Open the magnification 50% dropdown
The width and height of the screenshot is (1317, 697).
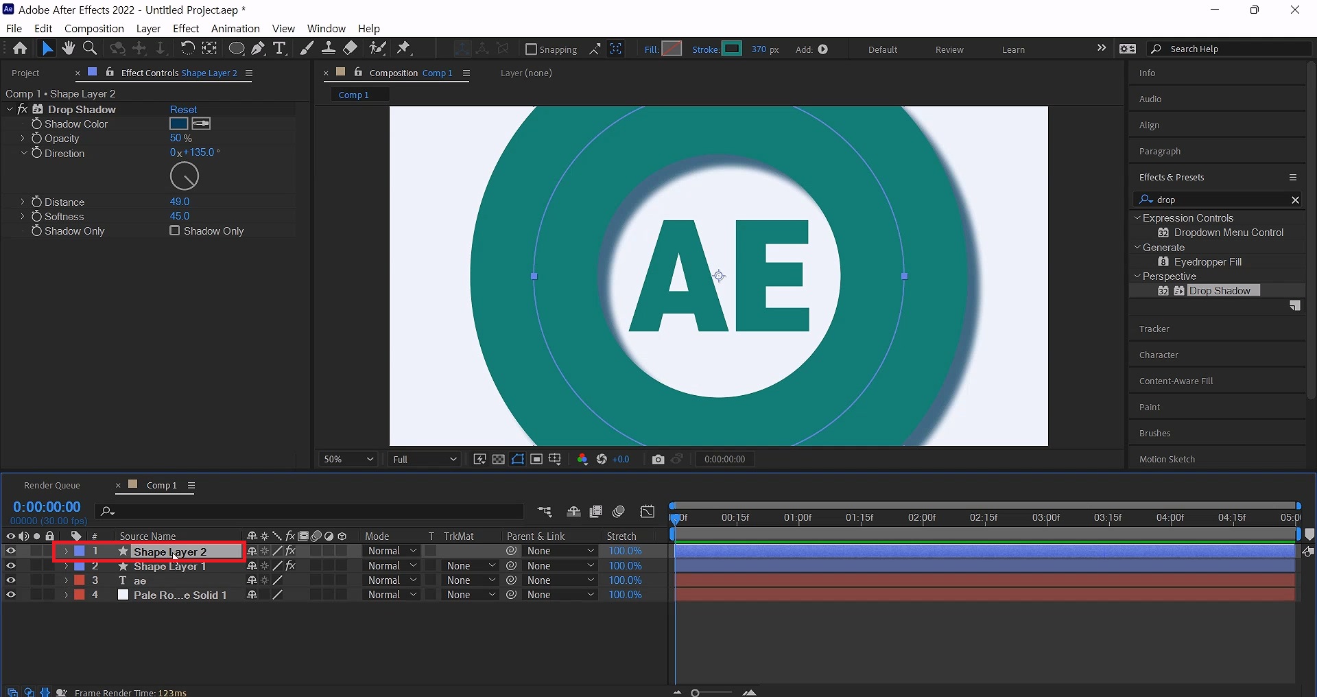[348, 459]
